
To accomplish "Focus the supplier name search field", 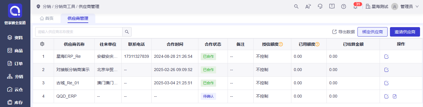I will click(79, 32).
